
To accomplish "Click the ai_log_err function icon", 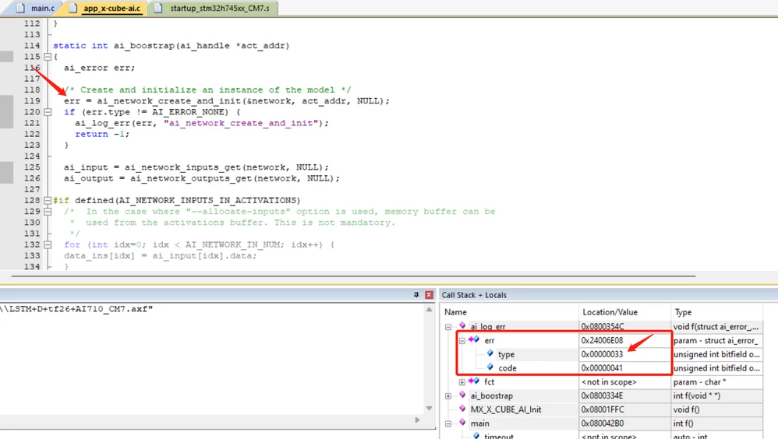I will 462,326.
